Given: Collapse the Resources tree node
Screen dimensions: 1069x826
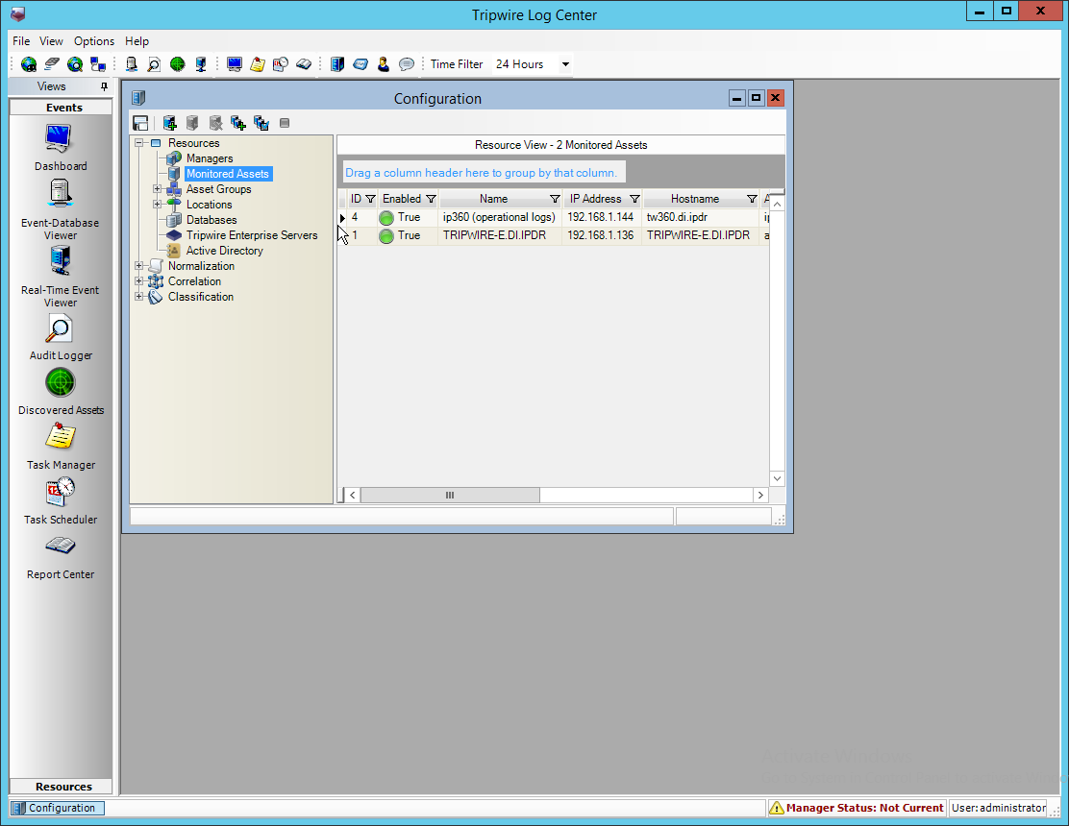Looking at the screenshot, I should (x=139, y=143).
